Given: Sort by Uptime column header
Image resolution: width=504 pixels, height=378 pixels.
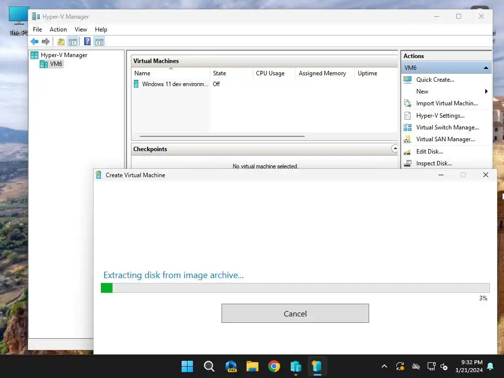Looking at the screenshot, I should coord(376,73).
